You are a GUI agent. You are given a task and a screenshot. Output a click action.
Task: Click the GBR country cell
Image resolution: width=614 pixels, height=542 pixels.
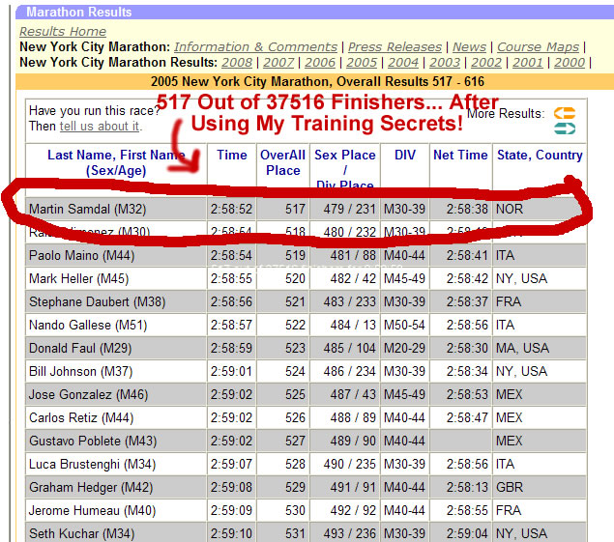point(540,487)
